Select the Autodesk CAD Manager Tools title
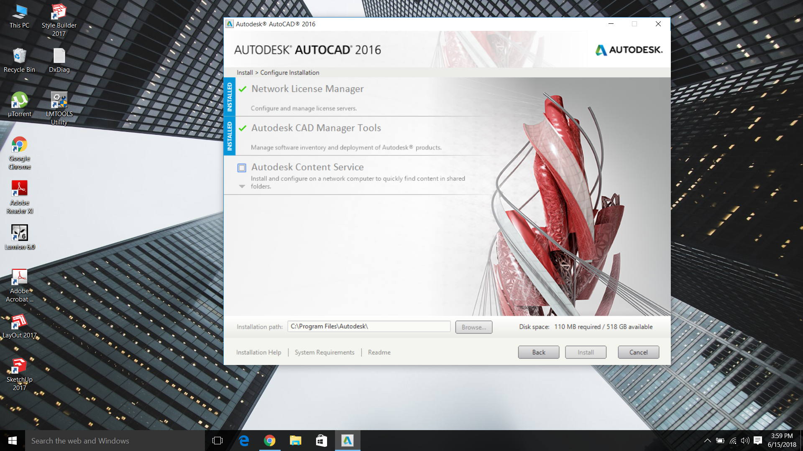 [316, 128]
